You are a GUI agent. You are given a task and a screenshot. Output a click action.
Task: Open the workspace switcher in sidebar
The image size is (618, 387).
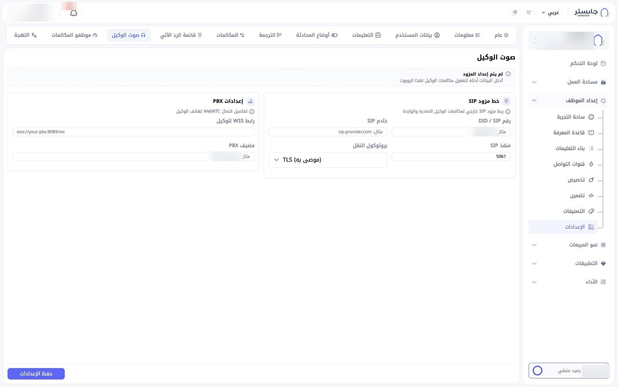tap(569, 41)
